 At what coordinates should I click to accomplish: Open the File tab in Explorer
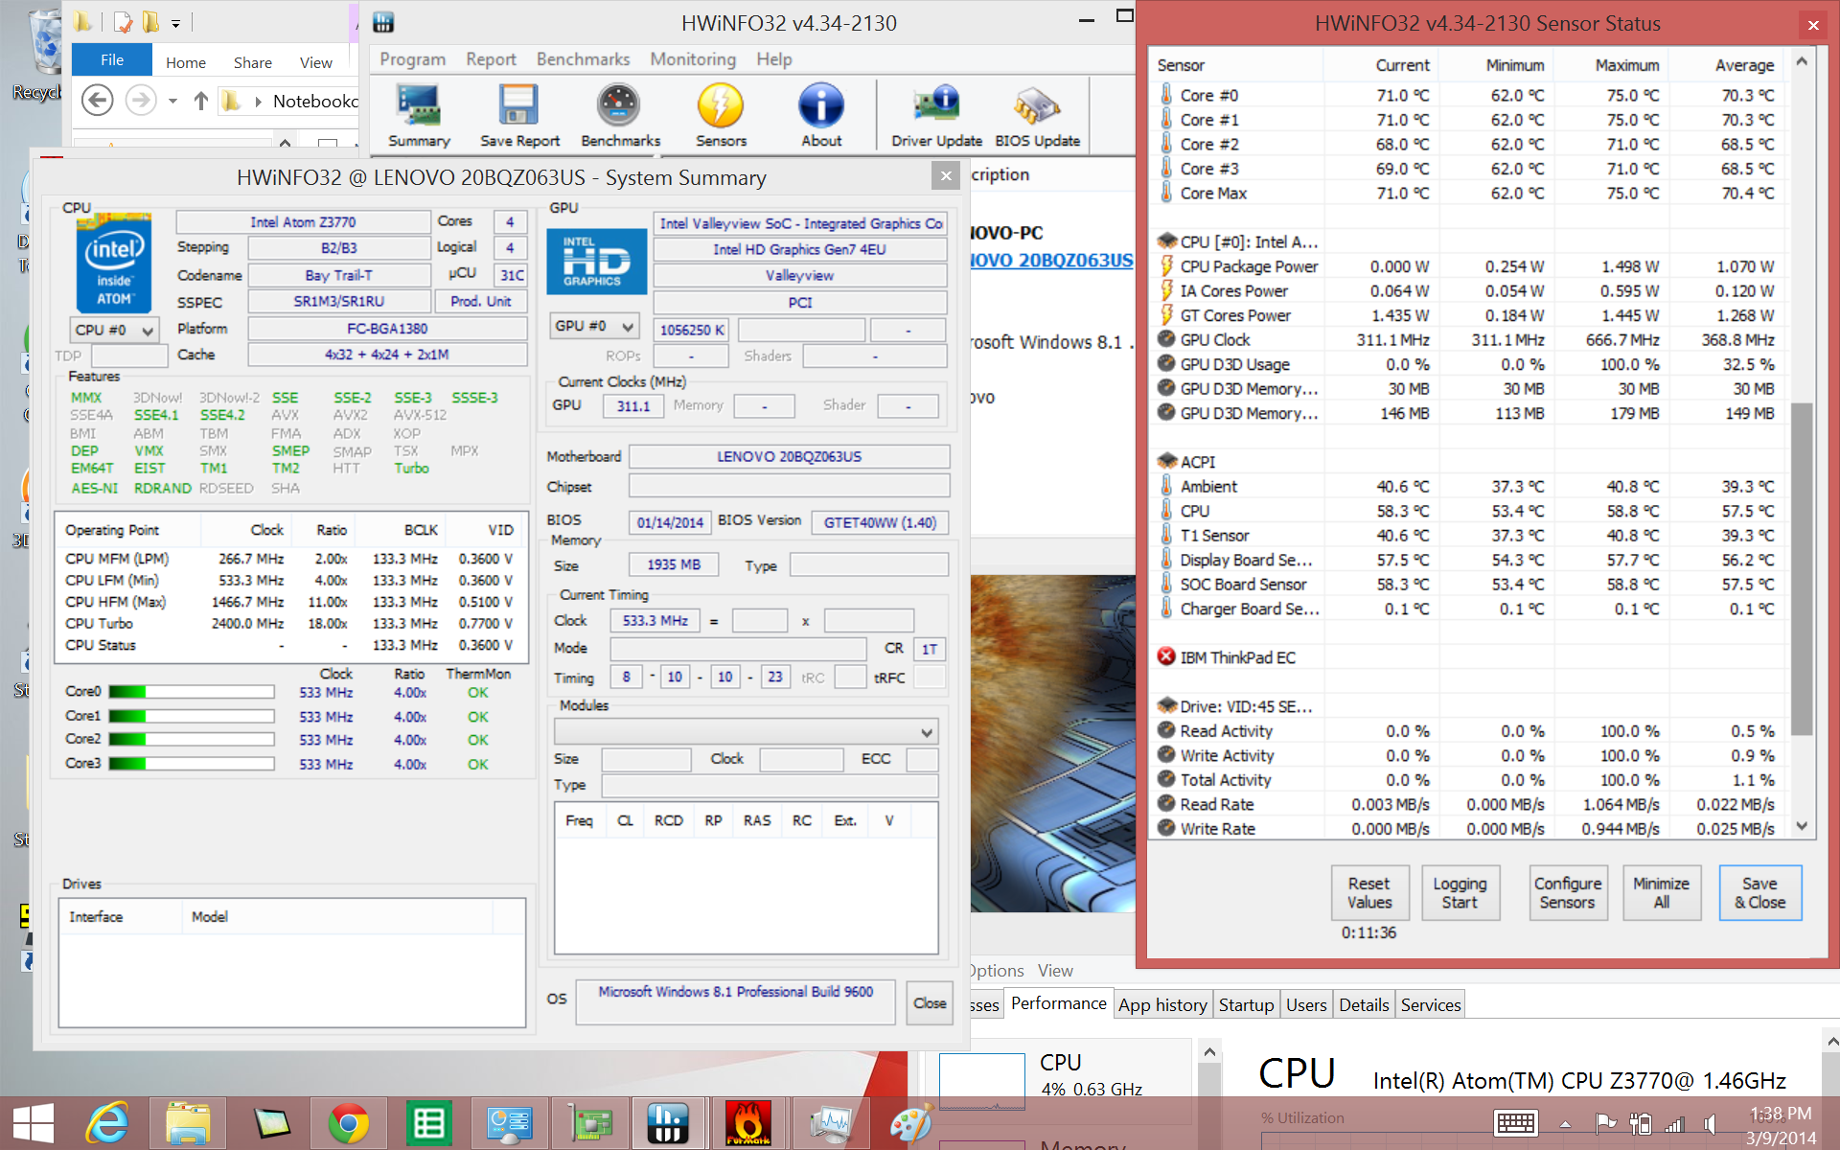[x=112, y=59]
